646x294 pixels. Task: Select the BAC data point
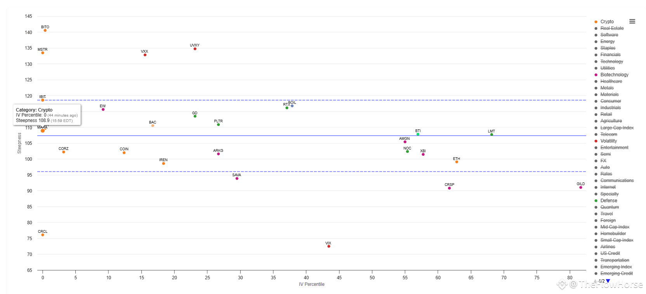(153, 126)
